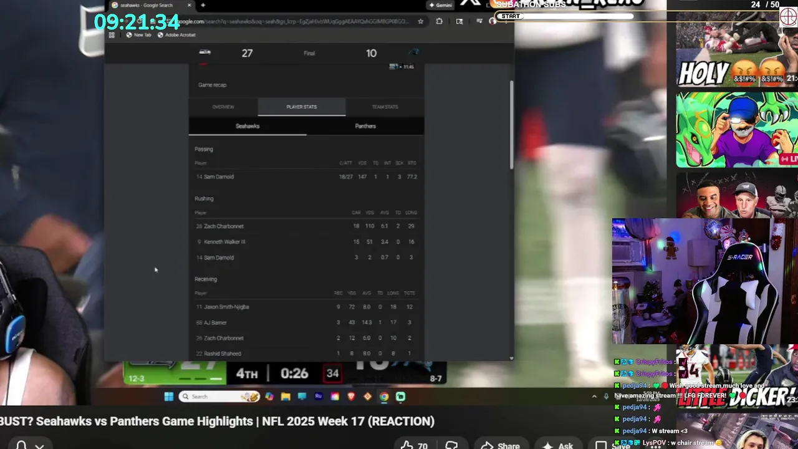Open Copilot from the taskbar
The width and height of the screenshot is (798, 449).
[269, 397]
